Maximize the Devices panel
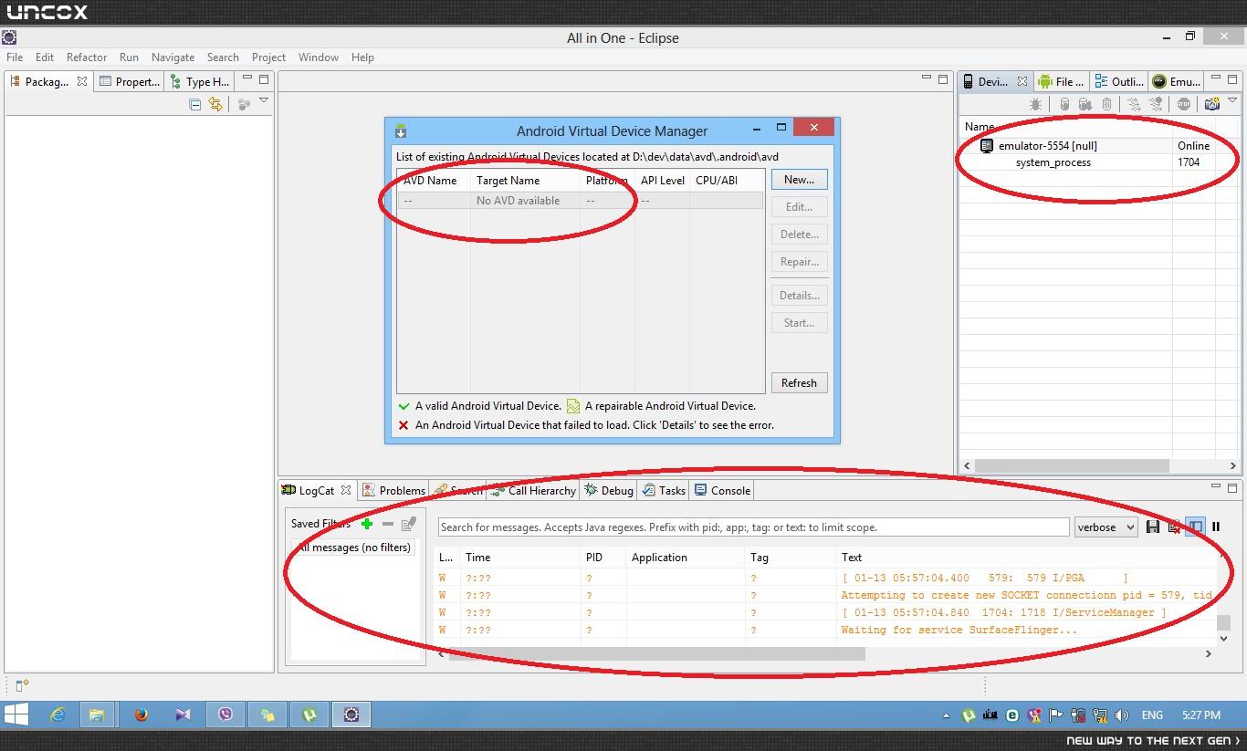This screenshot has height=751, width=1247. 1232,79
